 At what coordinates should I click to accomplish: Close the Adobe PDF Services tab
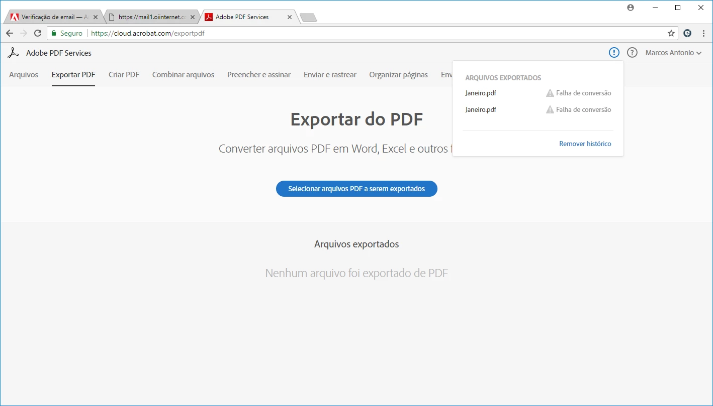(290, 17)
